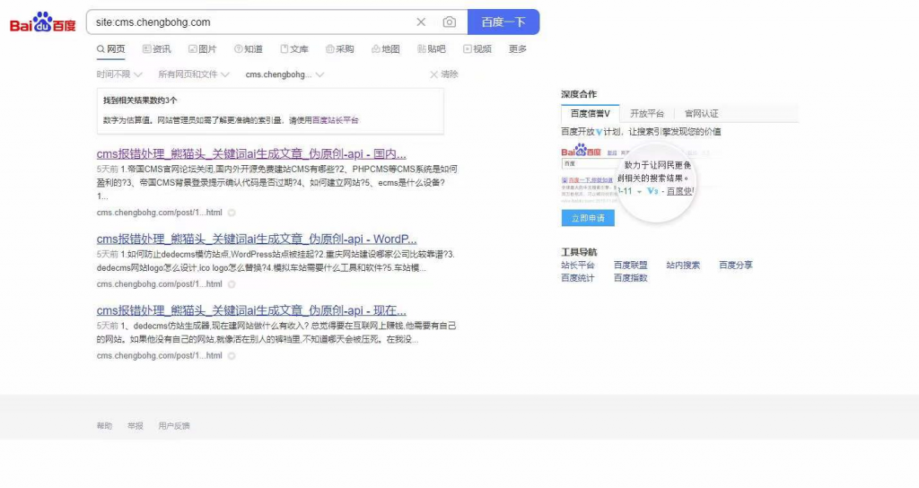Expand the cms.chengbohg site filter dropdown

[x=284, y=74]
